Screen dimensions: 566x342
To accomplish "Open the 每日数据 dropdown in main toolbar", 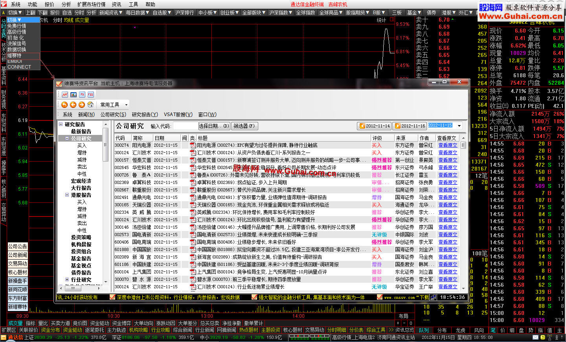I will tap(138, 13).
